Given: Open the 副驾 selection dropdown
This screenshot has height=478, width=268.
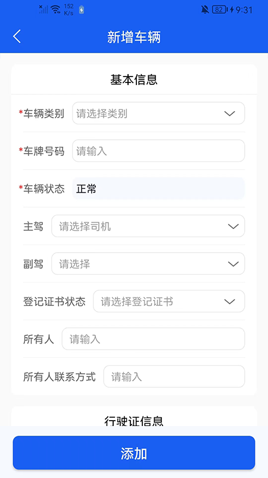Looking at the screenshot, I should tap(148, 263).
